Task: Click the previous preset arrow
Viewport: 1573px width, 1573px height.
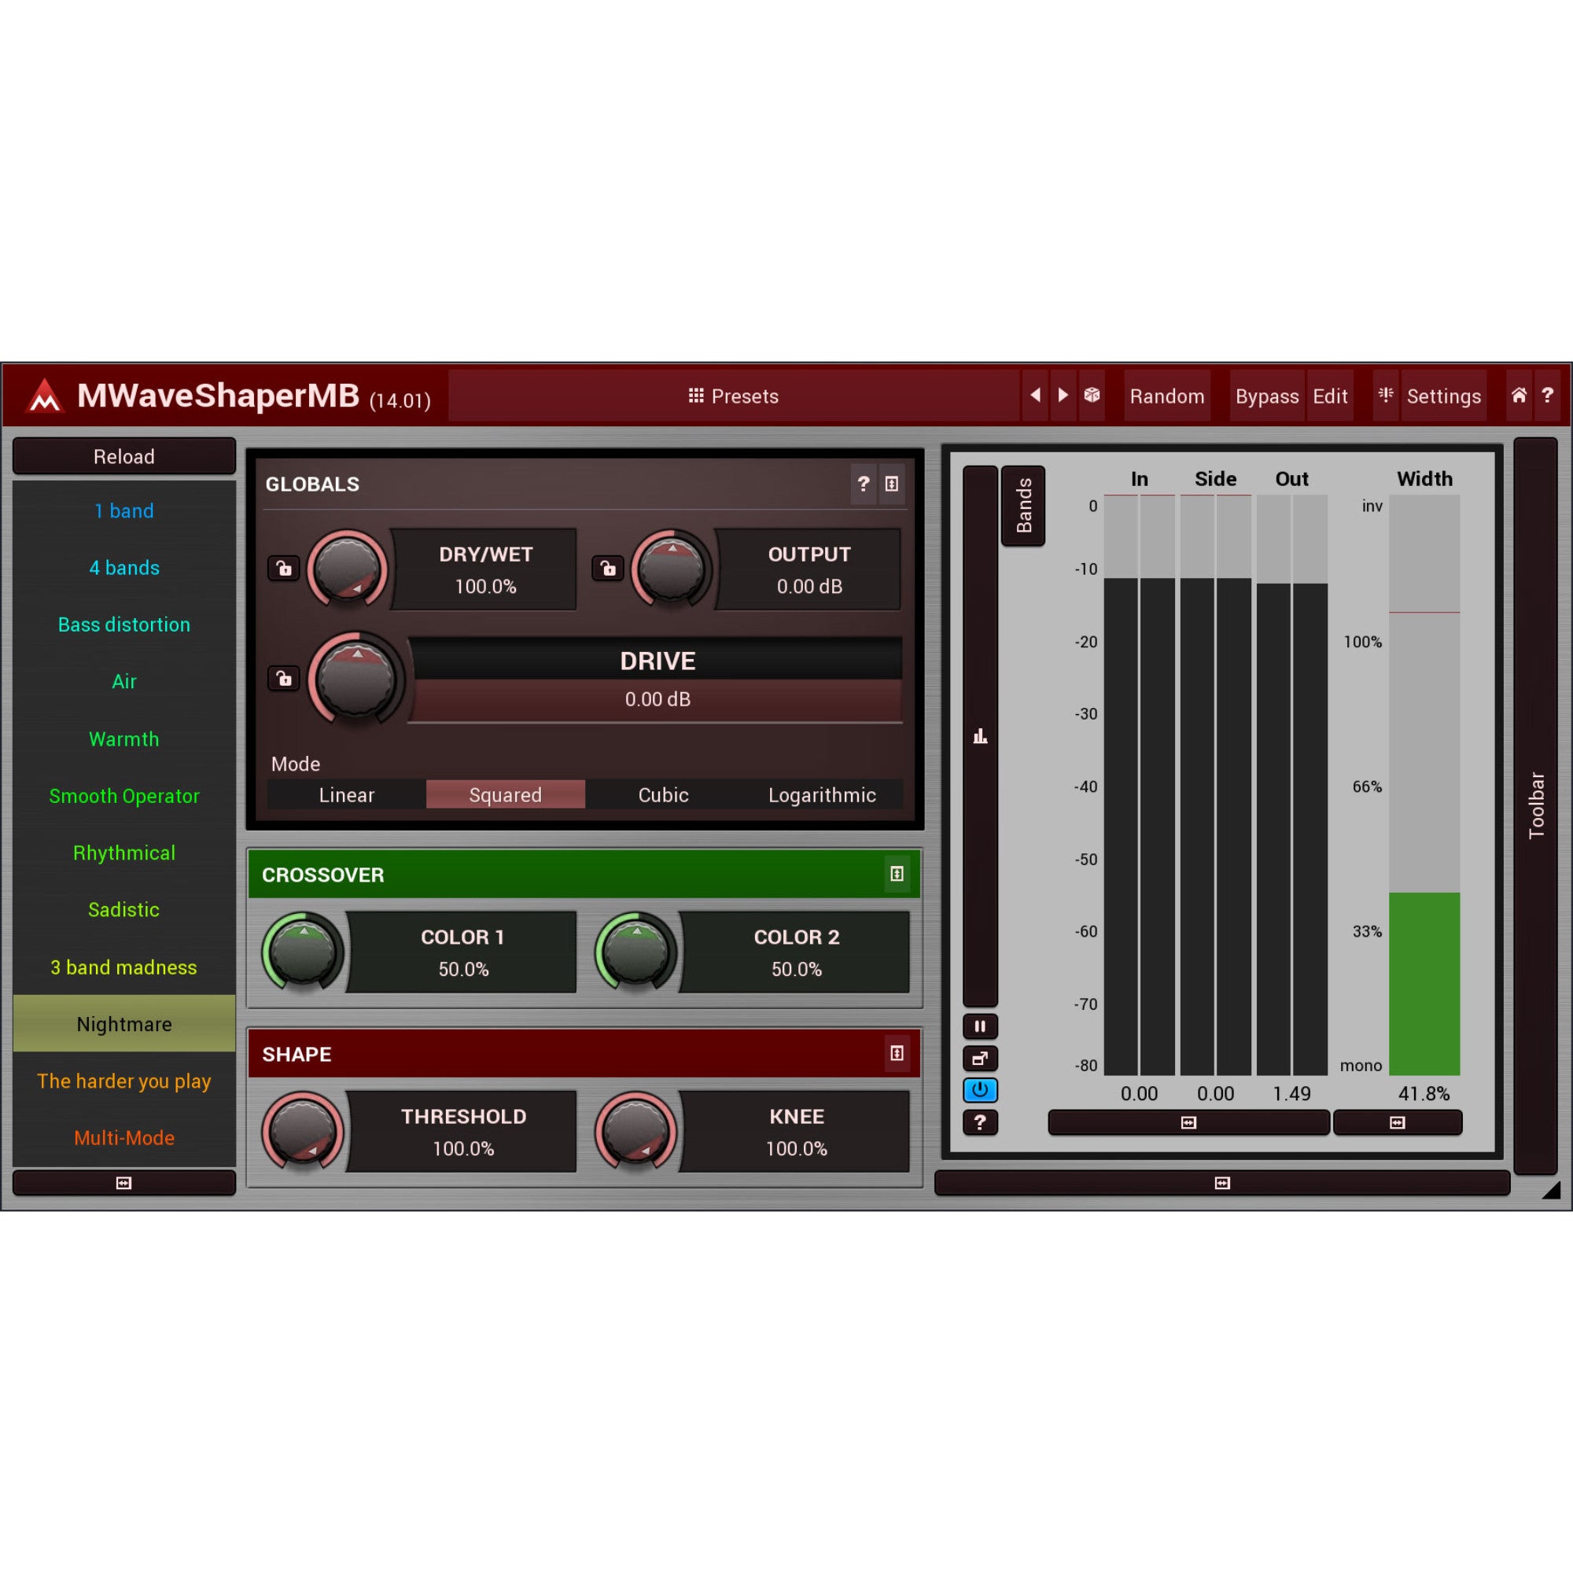Action: click(1035, 396)
